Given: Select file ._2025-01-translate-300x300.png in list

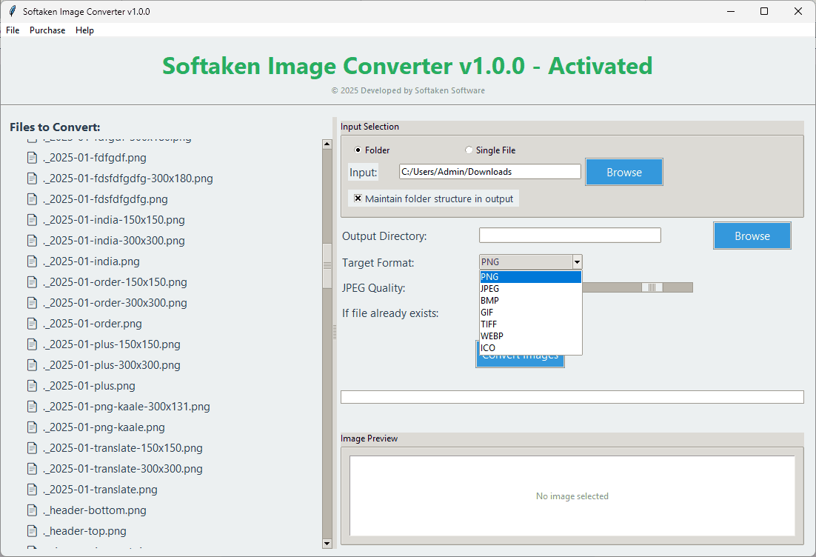Looking at the screenshot, I should (123, 469).
